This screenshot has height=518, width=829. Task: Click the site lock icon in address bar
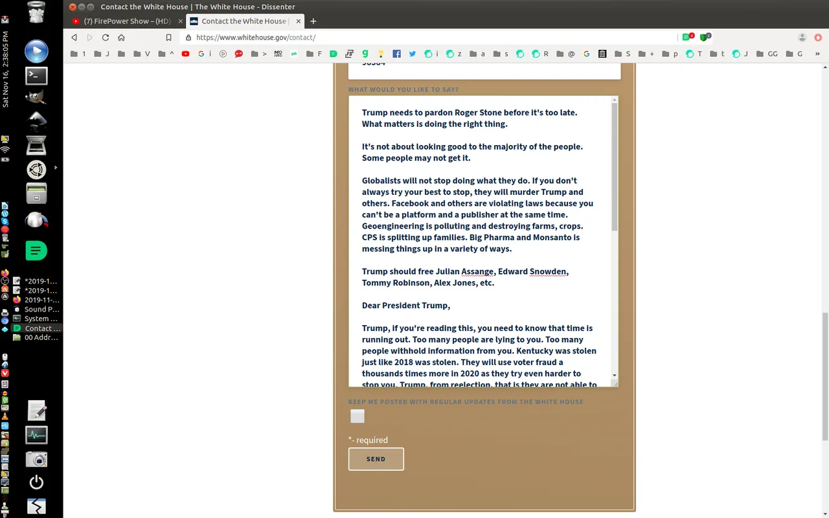(x=188, y=38)
